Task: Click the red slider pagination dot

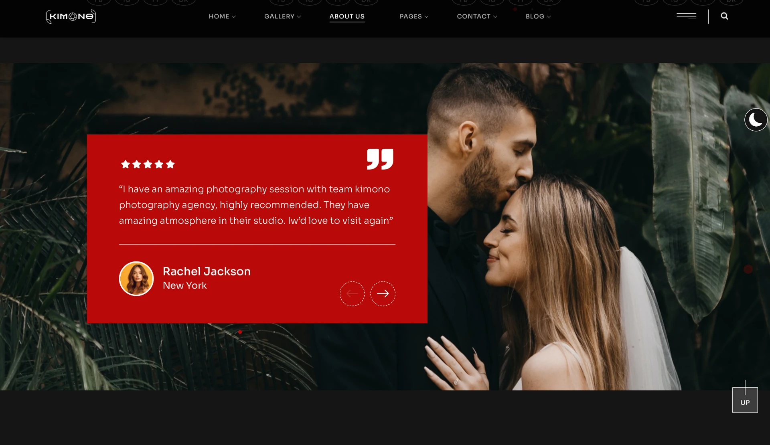Action: pyautogui.click(x=240, y=332)
